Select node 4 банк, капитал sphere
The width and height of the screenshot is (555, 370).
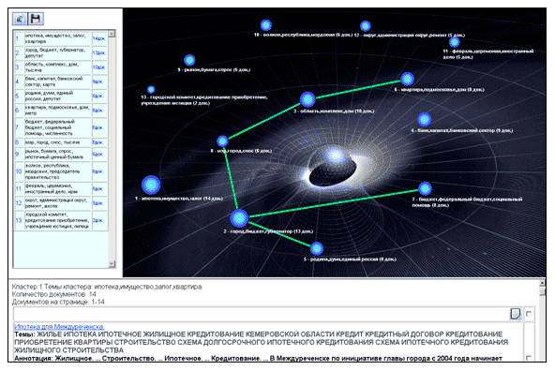click(424, 120)
